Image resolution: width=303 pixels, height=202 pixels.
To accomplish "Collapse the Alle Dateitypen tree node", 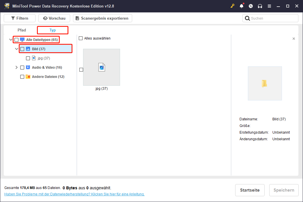I will [x=11, y=40].
